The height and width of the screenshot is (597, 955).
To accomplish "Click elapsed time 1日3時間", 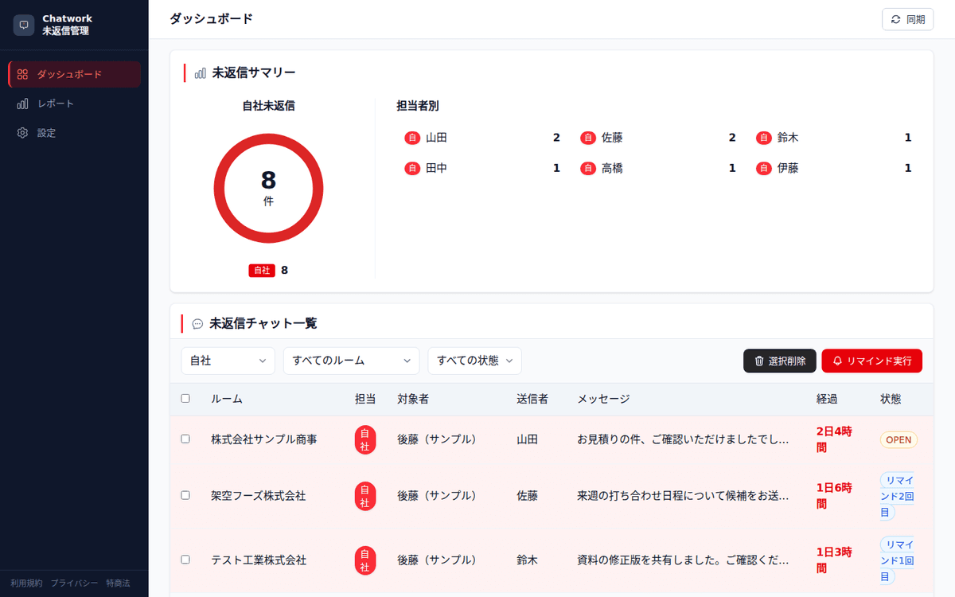I will coord(834,560).
